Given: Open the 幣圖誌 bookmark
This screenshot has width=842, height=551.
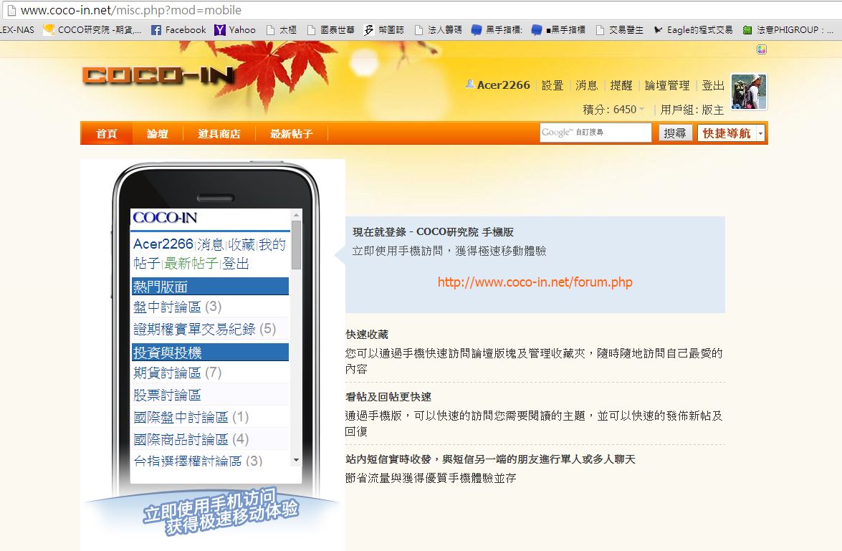Looking at the screenshot, I should [383, 30].
